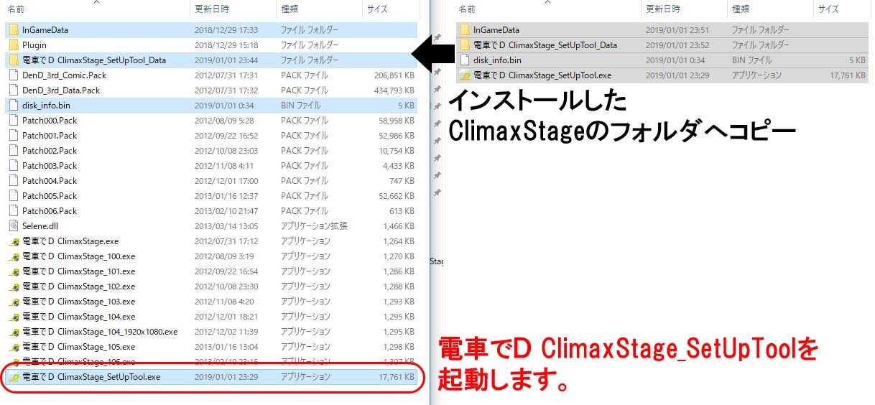Click size 206,851 KB of DenD_3rd_Comic.Pack
Image resolution: width=875 pixels, height=405 pixels.
[x=394, y=75]
